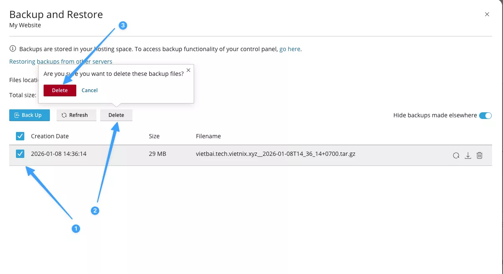The width and height of the screenshot is (503, 274).
Task: Sort the table by Creation Date
Action: point(50,136)
